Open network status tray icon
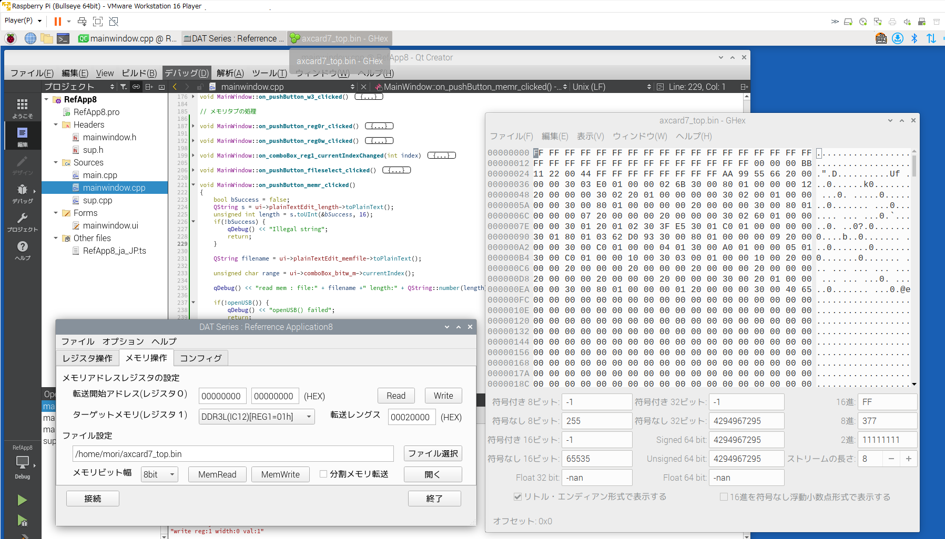 point(931,38)
